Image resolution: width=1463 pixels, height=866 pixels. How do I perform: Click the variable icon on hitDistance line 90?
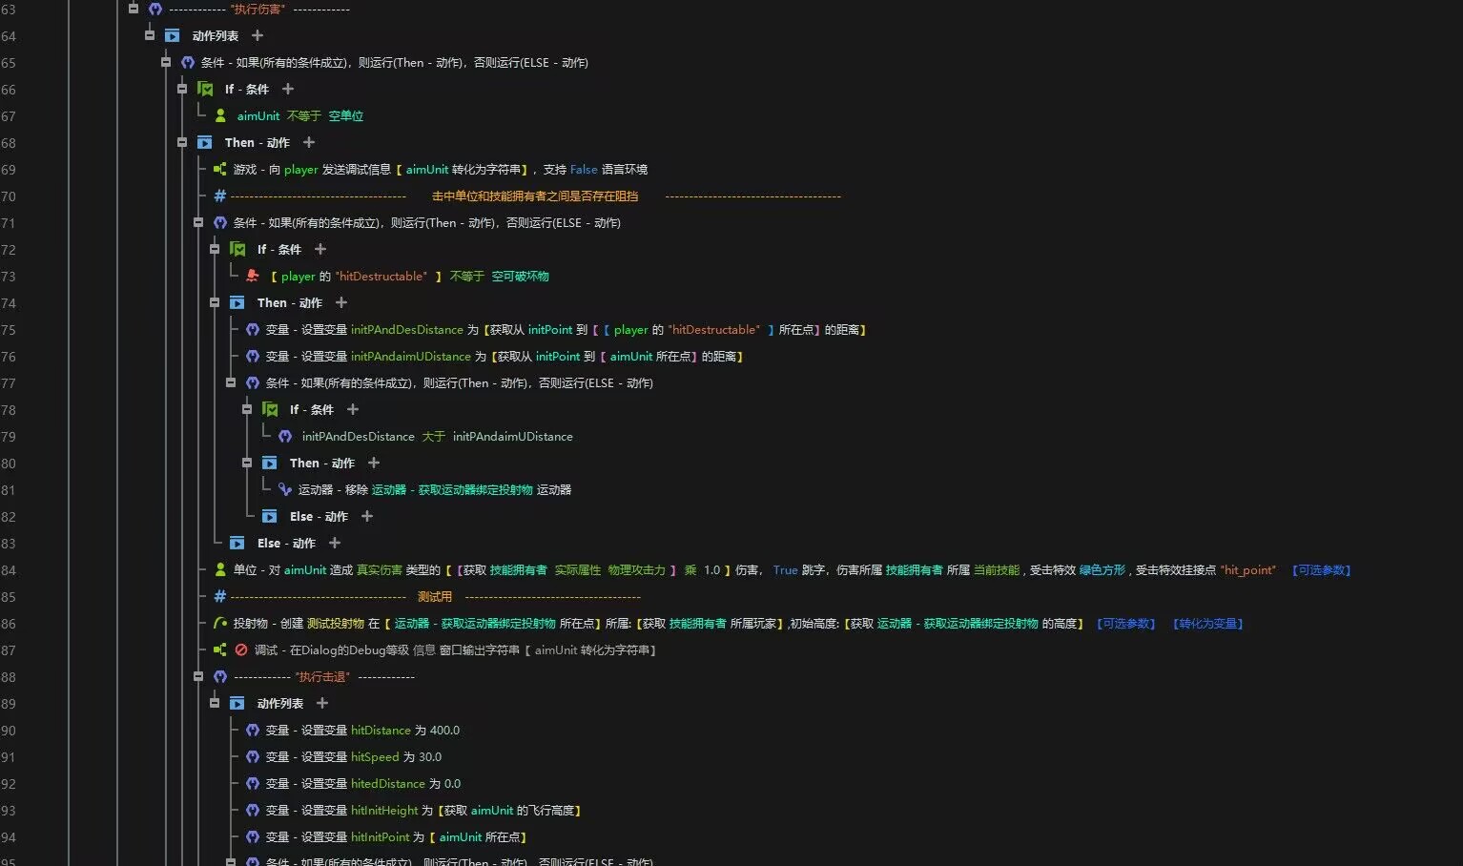click(x=253, y=730)
